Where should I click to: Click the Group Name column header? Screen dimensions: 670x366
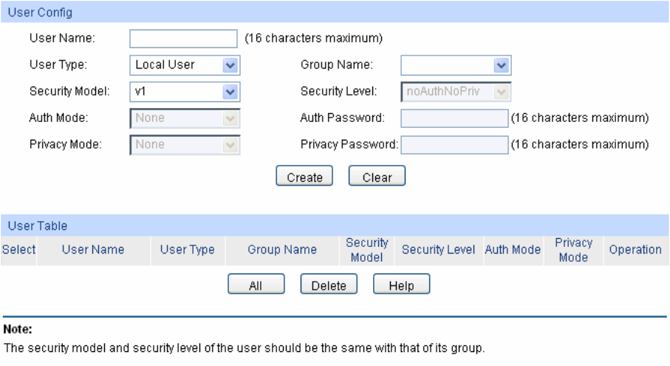point(282,250)
